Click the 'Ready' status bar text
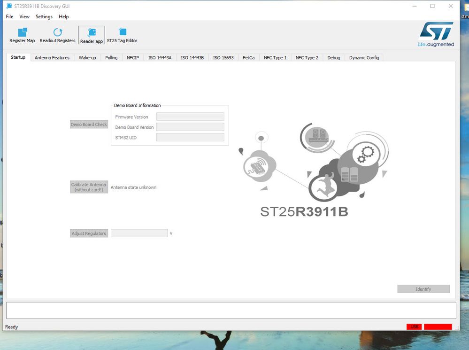This screenshot has width=469, height=350. 12,327
